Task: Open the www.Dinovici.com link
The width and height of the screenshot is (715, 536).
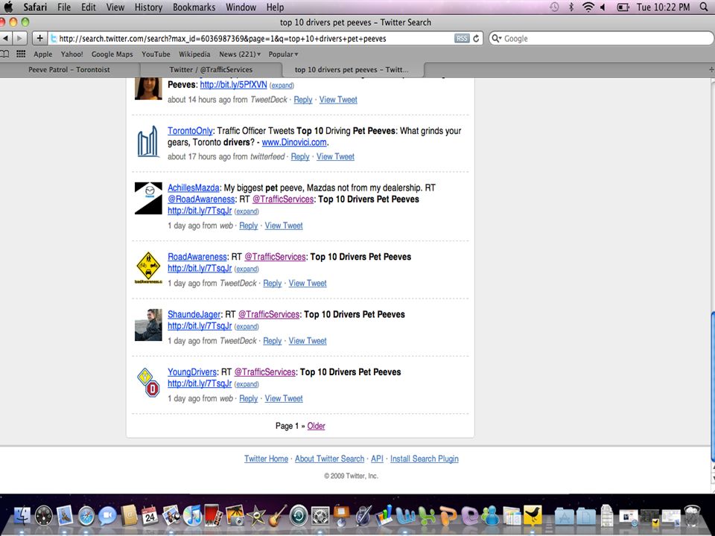Action: [294, 142]
